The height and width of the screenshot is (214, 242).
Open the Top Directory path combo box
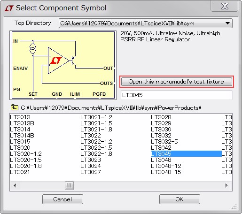(x=146, y=23)
